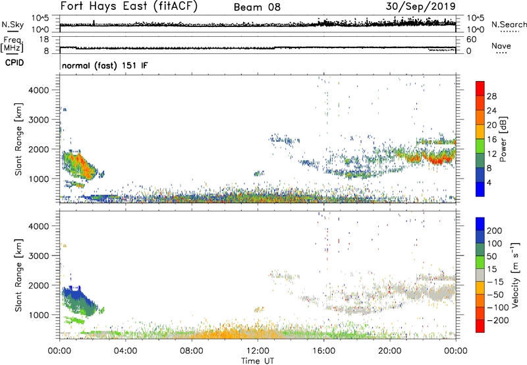This screenshot has height=365, width=527.
Task: Click the '1000' tick on power panel axis
Action: tap(38, 179)
